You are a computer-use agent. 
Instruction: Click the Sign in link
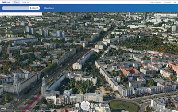[153, 2]
